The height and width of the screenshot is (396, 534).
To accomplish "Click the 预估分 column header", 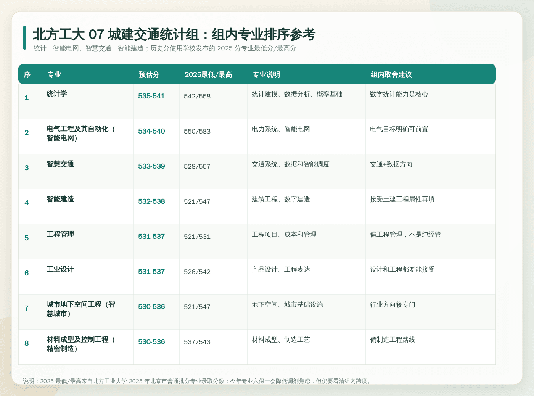I will pyautogui.click(x=149, y=74).
